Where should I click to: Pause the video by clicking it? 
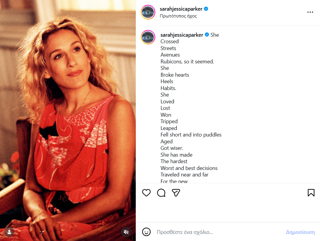tap(68, 118)
